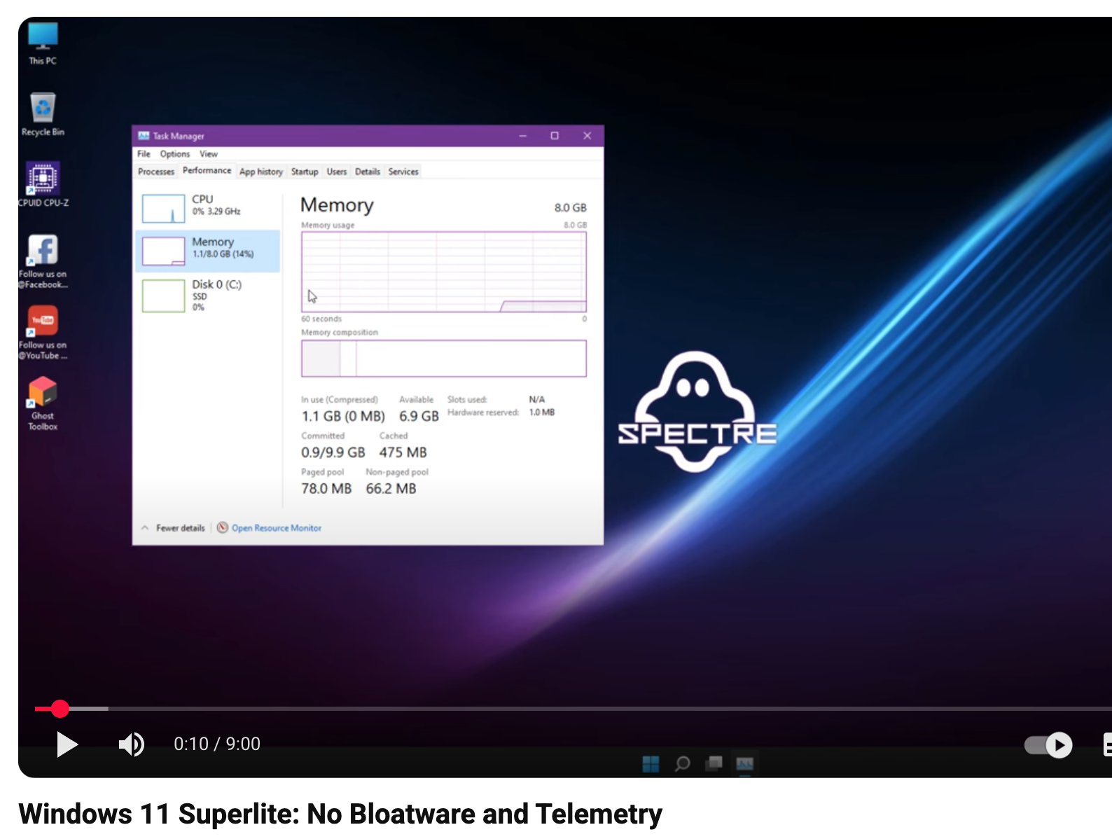
Task: Launch the CPUID CPU-Z shortcut
Action: [43, 185]
